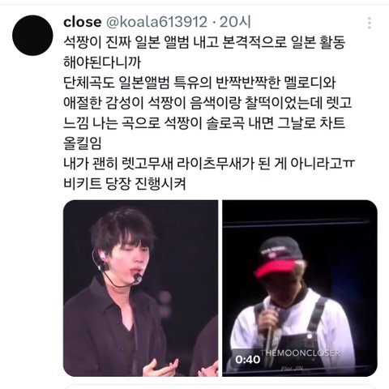This screenshot has width=389, height=389.
Task: Click the tweet line ending with 차트
Action: tap(204, 123)
